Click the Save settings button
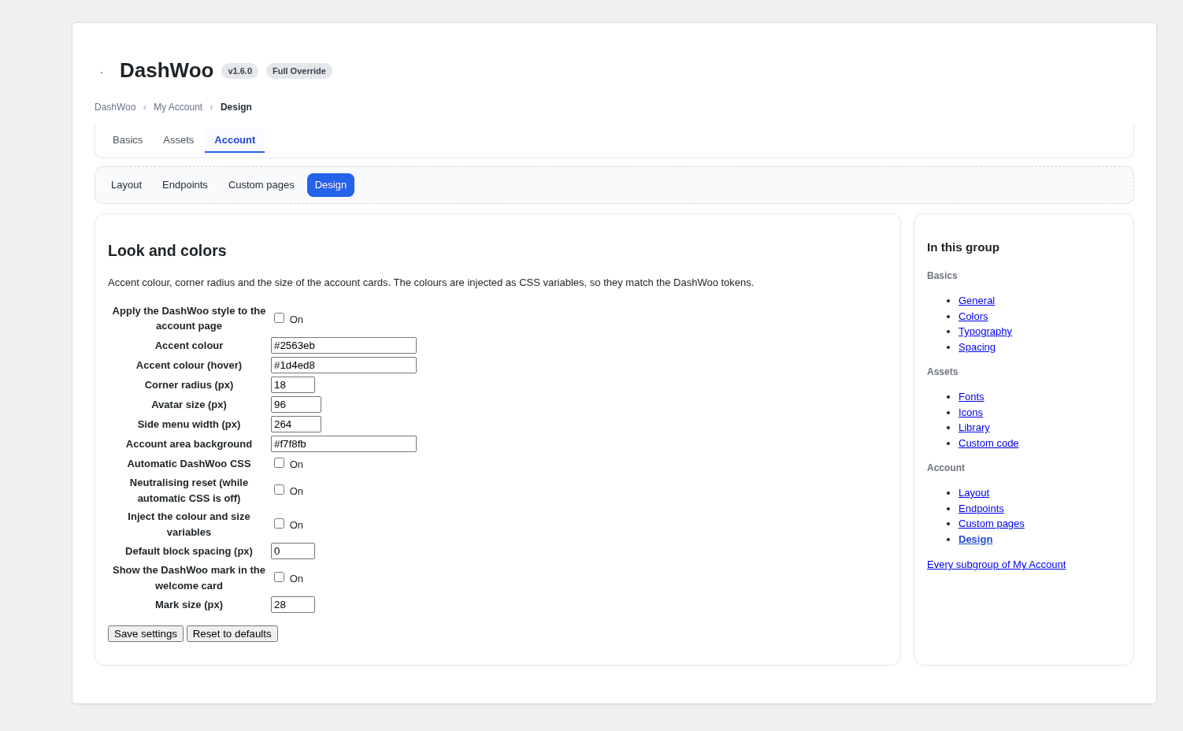 pos(146,634)
